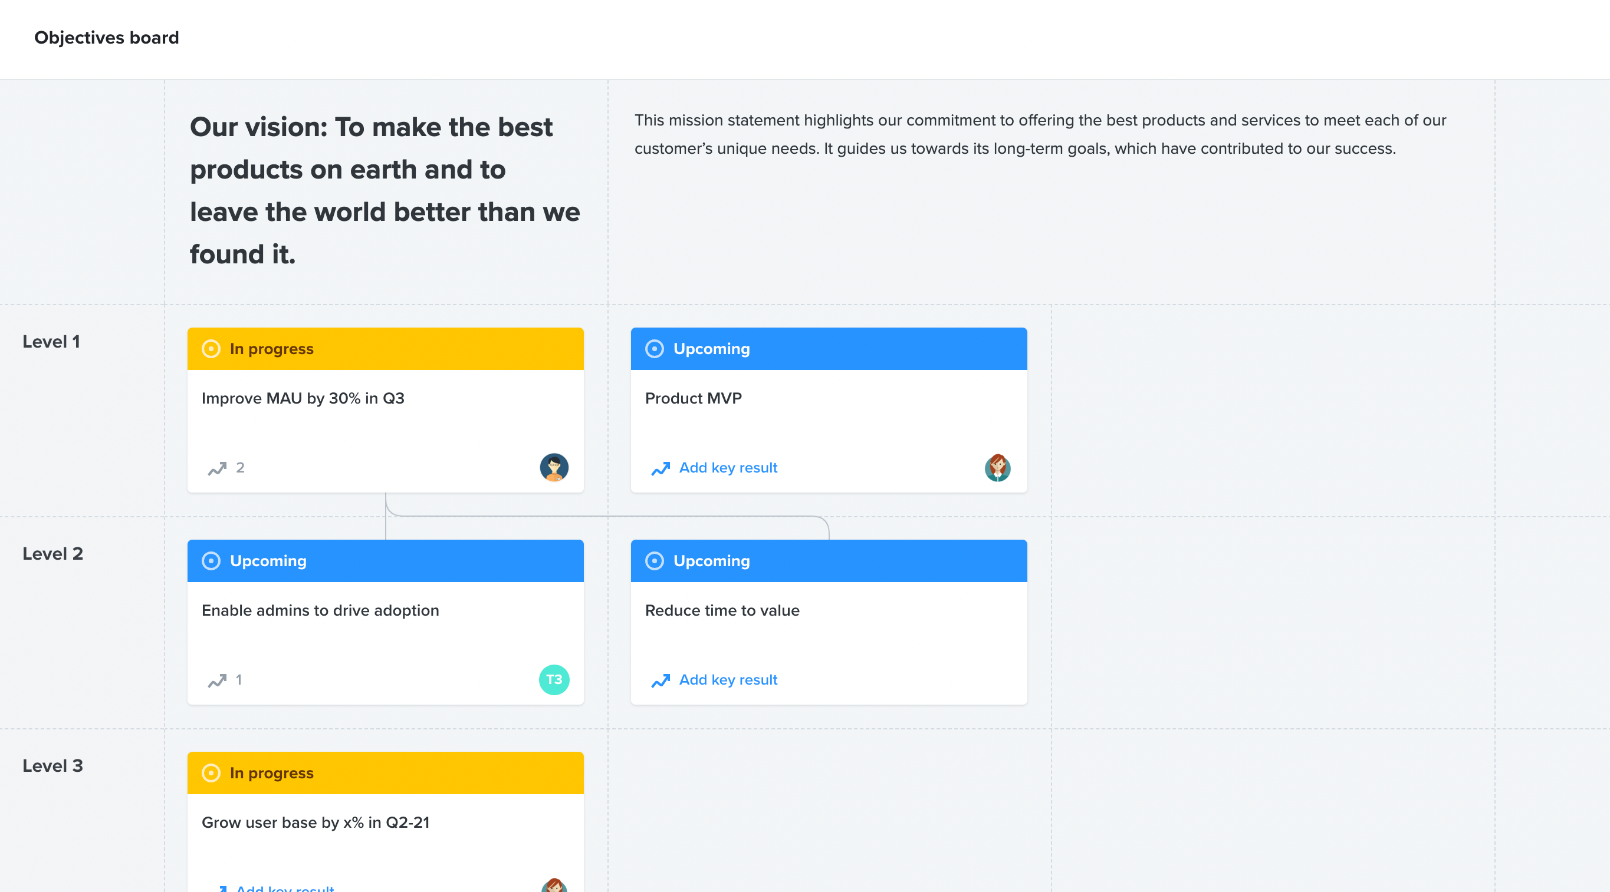
Task: Open the assignee avatar on Product MVP card
Action: coord(997,468)
